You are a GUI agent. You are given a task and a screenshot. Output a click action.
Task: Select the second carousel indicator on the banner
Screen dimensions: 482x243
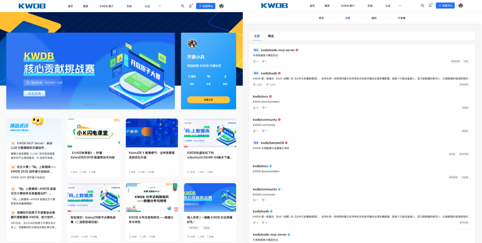point(94,105)
